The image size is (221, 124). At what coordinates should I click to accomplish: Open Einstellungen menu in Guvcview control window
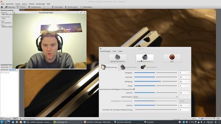pos(105,51)
